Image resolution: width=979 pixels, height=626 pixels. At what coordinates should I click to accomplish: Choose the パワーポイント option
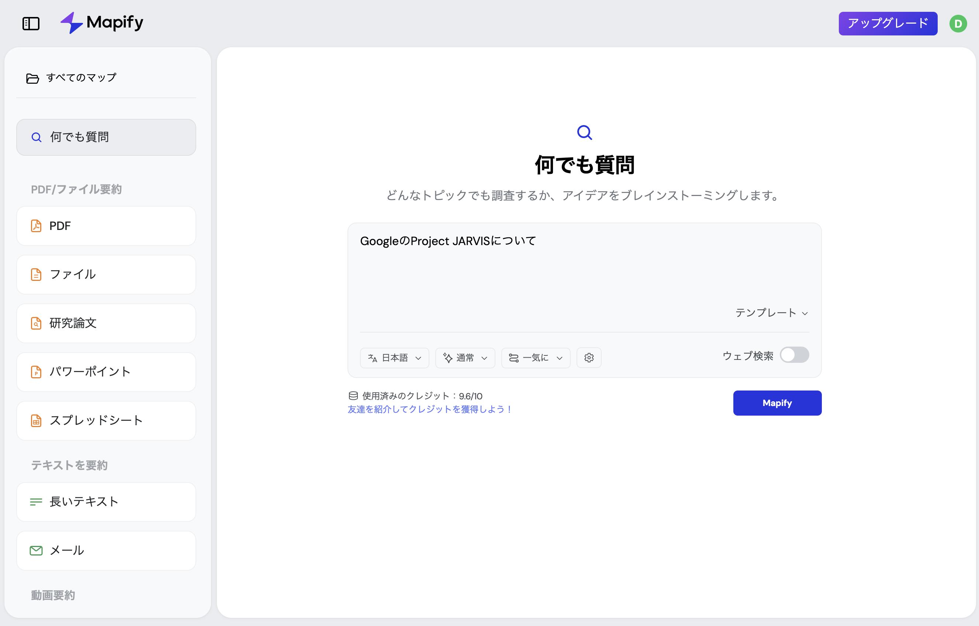tap(106, 372)
